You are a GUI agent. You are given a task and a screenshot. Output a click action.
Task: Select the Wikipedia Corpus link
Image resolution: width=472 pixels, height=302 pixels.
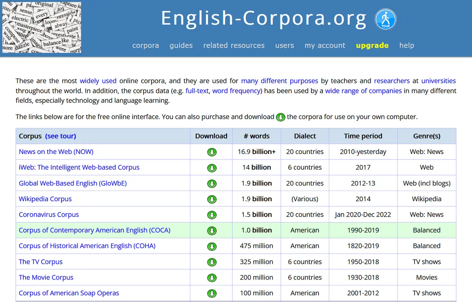pos(45,199)
